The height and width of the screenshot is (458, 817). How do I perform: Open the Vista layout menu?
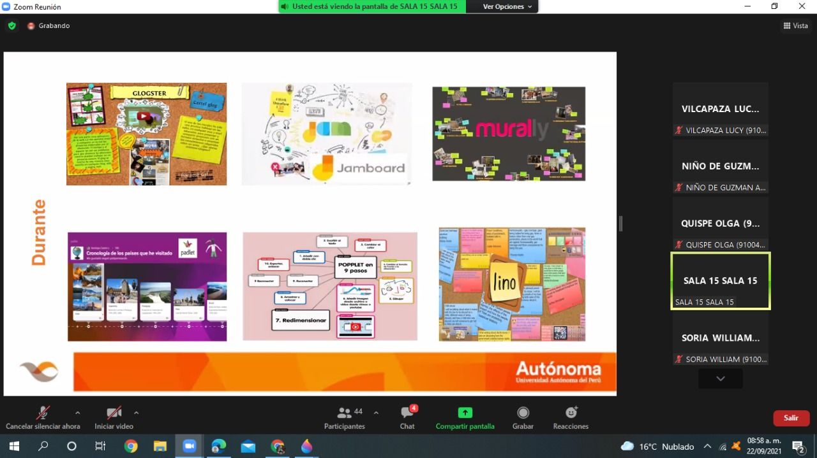pyautogui.click(x=795, y=25)
